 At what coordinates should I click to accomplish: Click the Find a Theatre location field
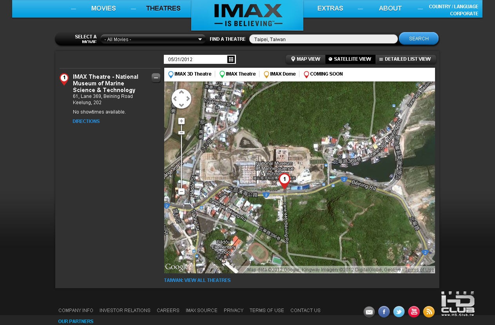pos(323,39)
